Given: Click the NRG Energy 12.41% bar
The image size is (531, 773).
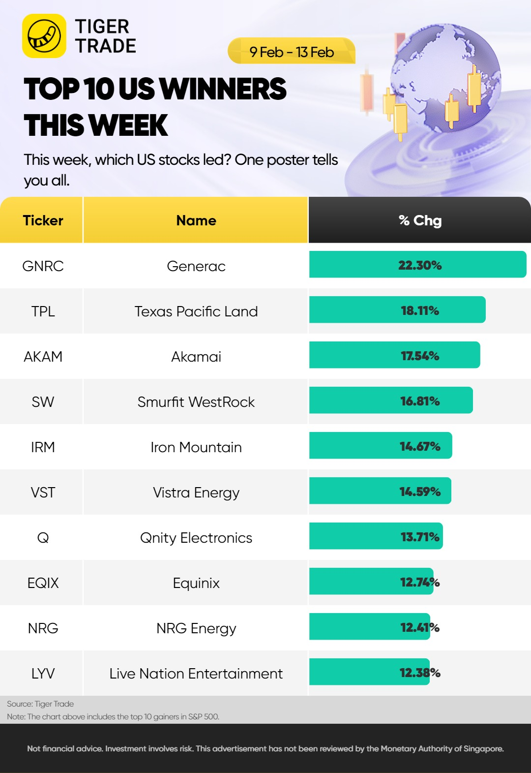Looking at the screenshot, I should coord(370,627).
